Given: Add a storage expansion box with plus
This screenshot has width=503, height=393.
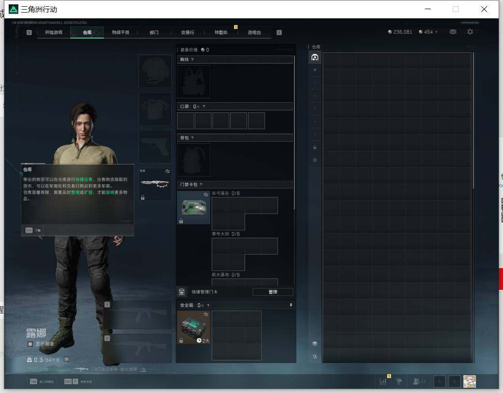Looking at the screenshot, I should point(315,70).
